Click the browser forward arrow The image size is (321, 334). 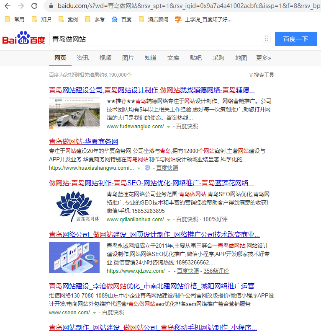[21, 6]
